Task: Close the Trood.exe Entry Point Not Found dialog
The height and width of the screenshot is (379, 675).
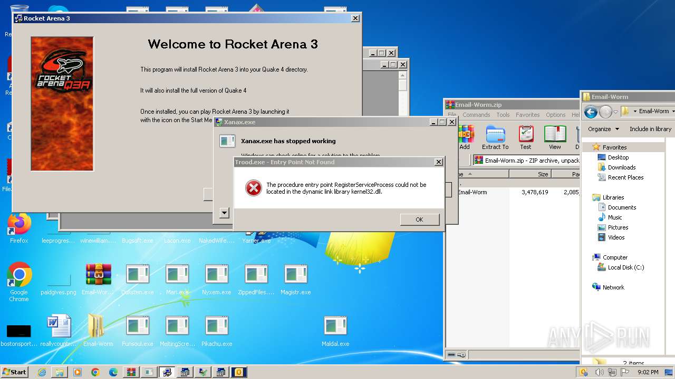Action: click(x=438, y=162)
